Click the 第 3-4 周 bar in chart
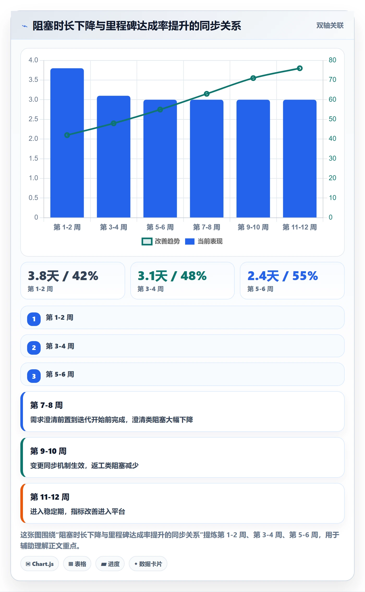Image resolution: width=365 pixels, height=592 pixels. 114,156
